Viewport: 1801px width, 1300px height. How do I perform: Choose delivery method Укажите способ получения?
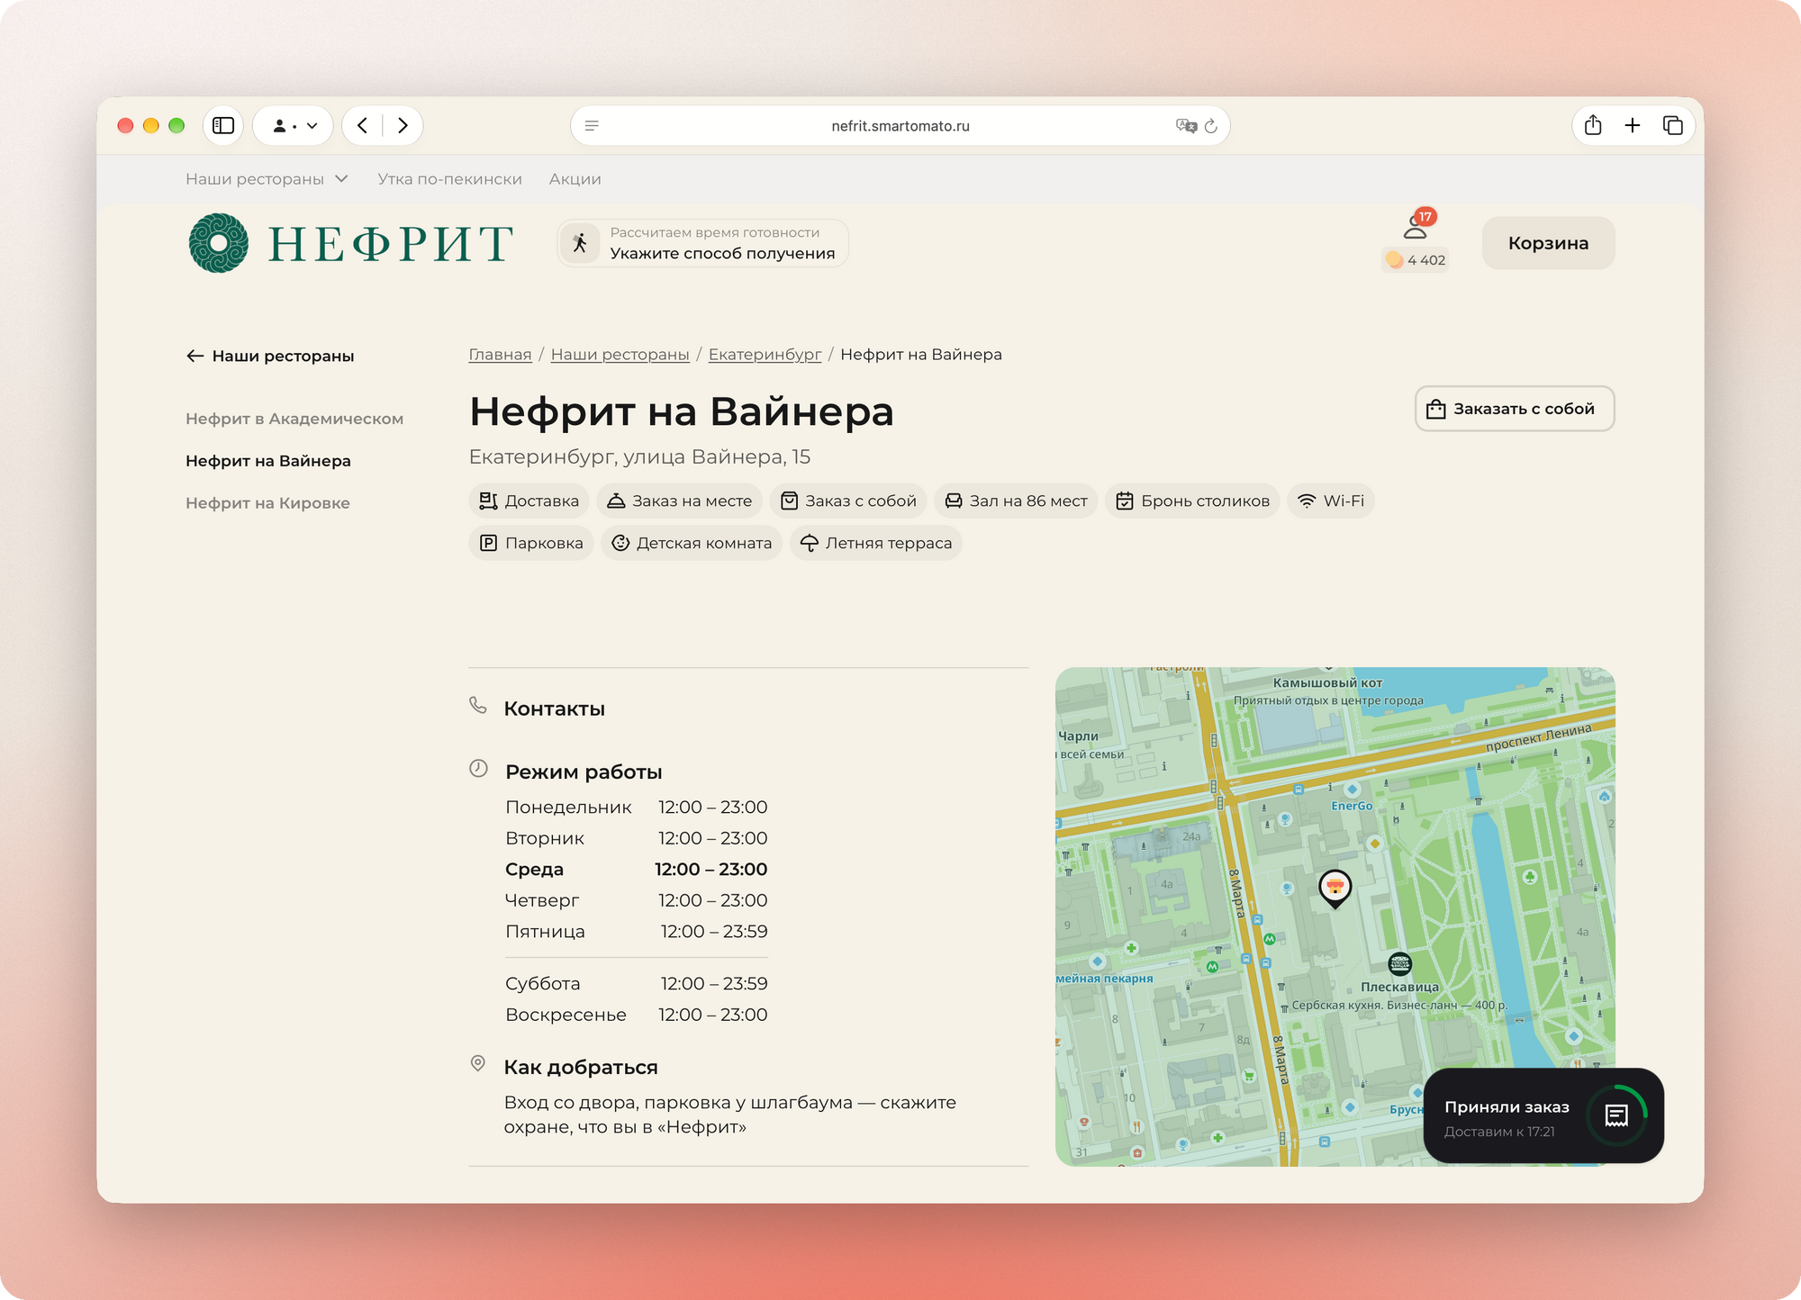703,243
